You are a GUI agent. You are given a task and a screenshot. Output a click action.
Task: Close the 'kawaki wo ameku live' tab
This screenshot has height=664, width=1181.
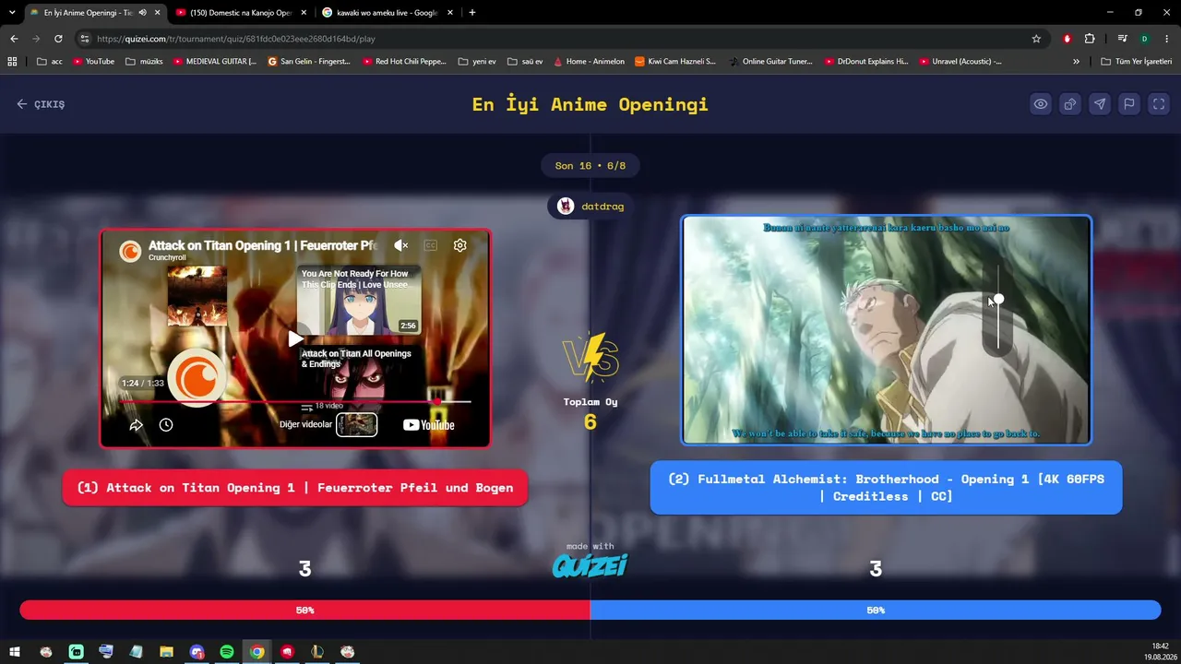[450, 13]
